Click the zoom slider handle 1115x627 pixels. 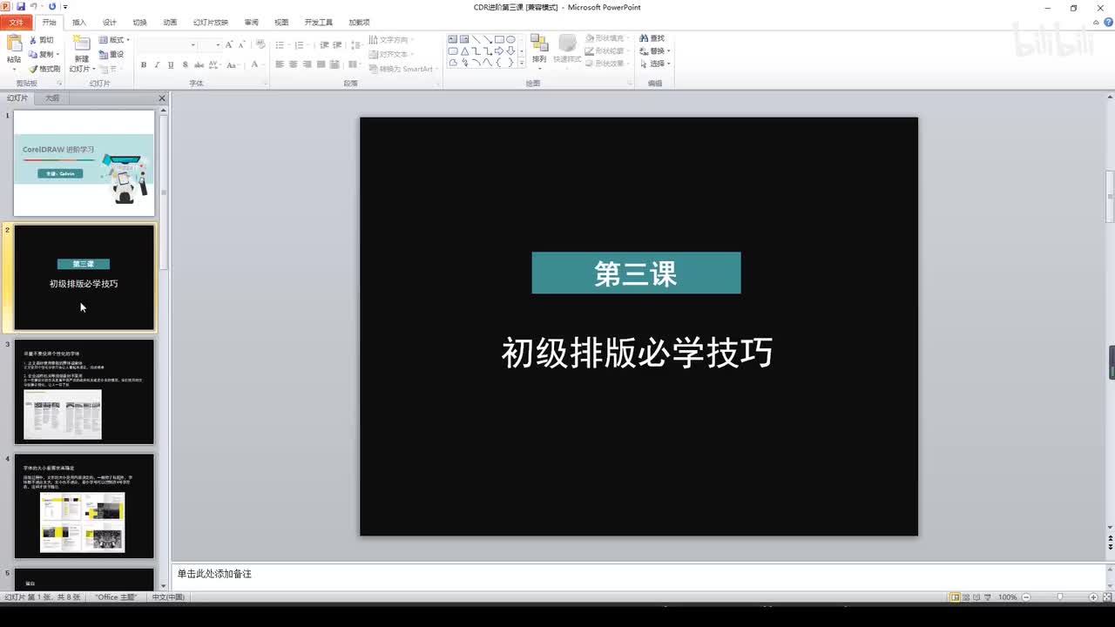pos(1060,597)
